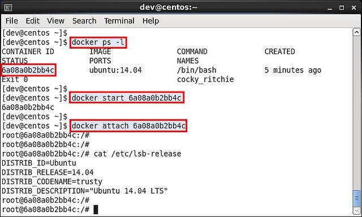Open the Search menu
This screenshot has height=217, width=362.
(84, 21)
